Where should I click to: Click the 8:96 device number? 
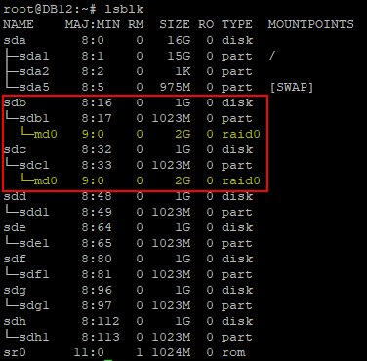pyautogui.click(x=97, y=290)
